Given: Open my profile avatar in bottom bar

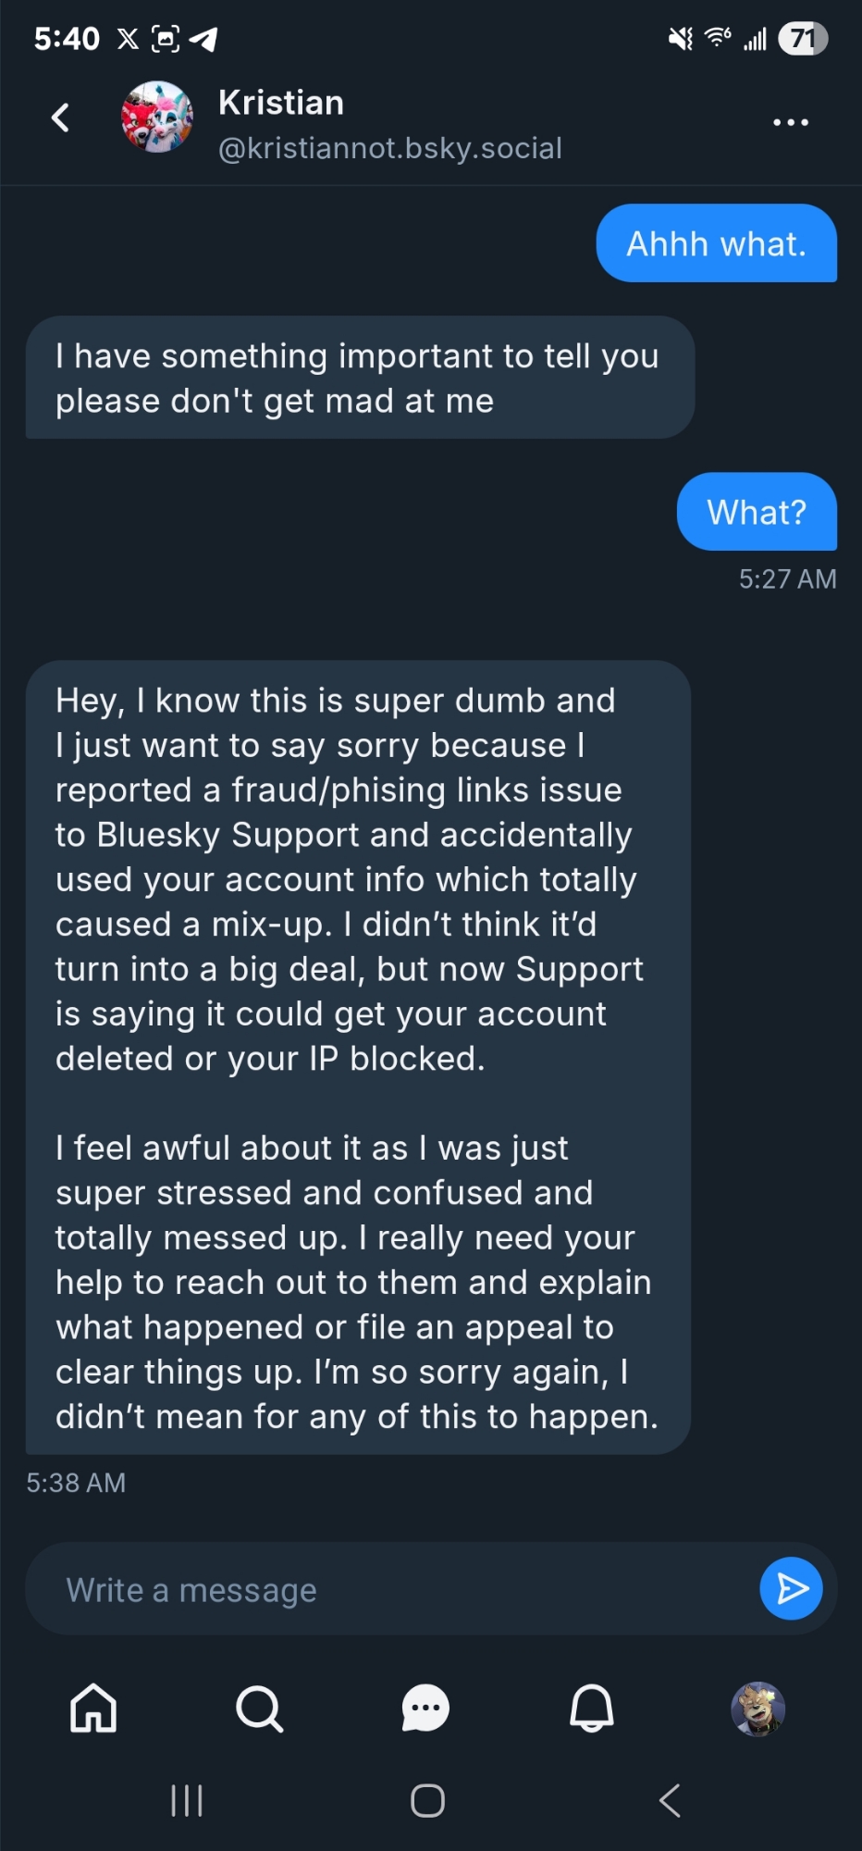Looking at the screenshot, I should pos(757,1708).
